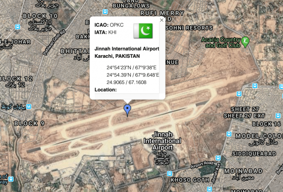The width and height of the screenshot is (283, 192).
Task: Click the Pakistan flag image in popup
Action: [143, 31]
